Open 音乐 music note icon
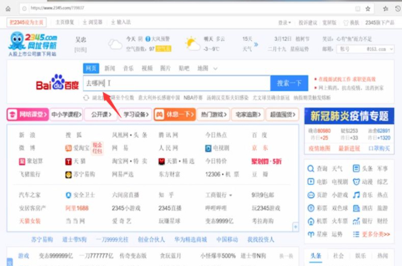Image resolution: width=402 pixels, height=266 pixels. coord(356,195)
